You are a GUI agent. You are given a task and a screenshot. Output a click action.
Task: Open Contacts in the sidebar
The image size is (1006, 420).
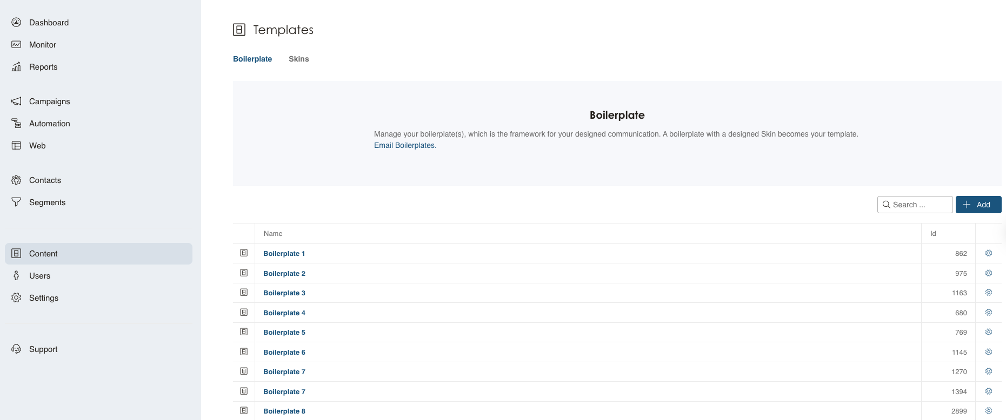tap(45, 180)
